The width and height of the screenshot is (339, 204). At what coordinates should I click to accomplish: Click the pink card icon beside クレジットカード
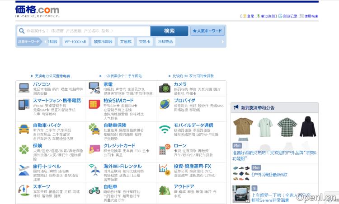point(94,149)
